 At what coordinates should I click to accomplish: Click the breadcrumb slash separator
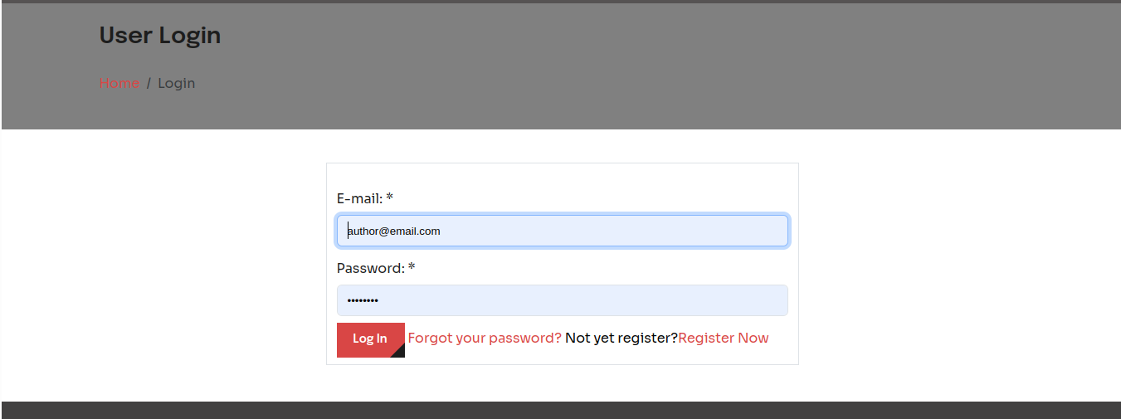click(149, 83)
